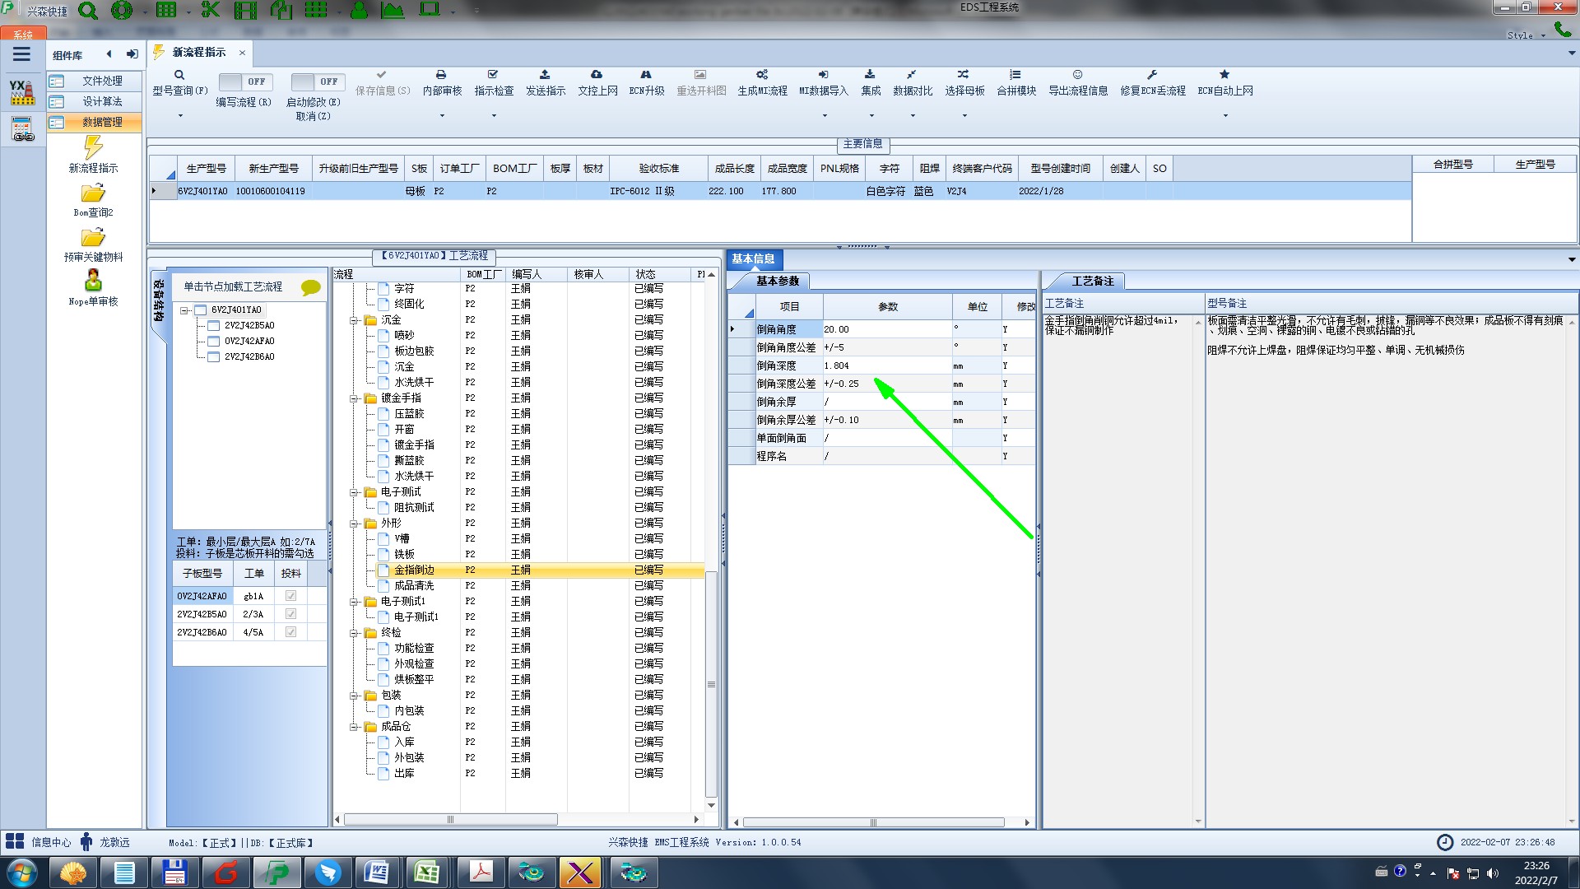Click the 倒角角度 value field 20.00
Image resolution: width=1580 pixels, height=889 pixels.
[x=887, y=329]
